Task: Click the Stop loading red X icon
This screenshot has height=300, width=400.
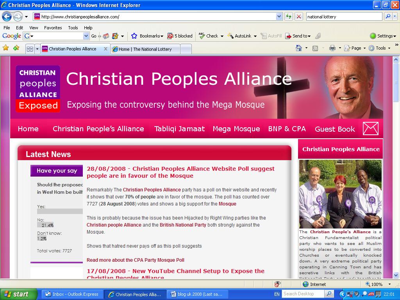Action: point(298,17)
